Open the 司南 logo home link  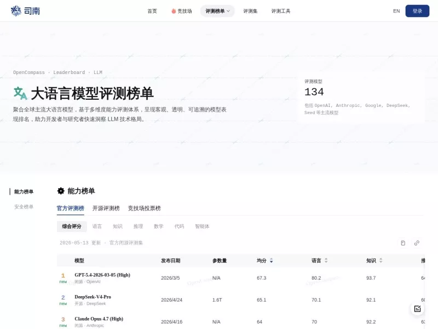(x=25, y=11)
